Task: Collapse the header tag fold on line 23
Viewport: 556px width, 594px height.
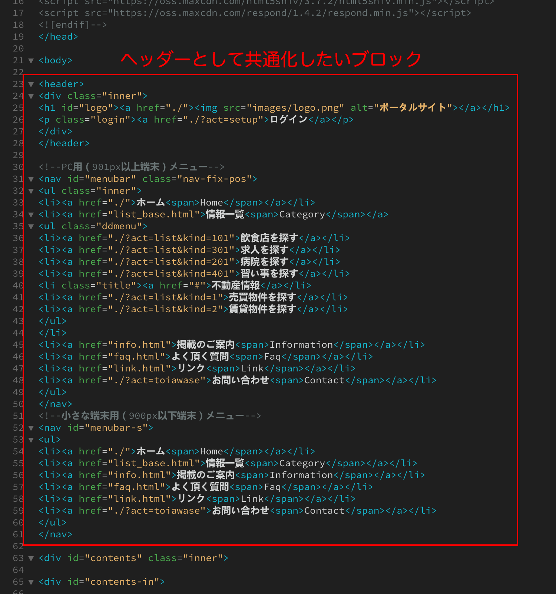Action: tap(31, 84)
